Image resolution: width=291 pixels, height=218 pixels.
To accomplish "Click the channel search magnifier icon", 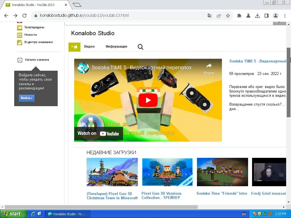I will coord(140,47).
